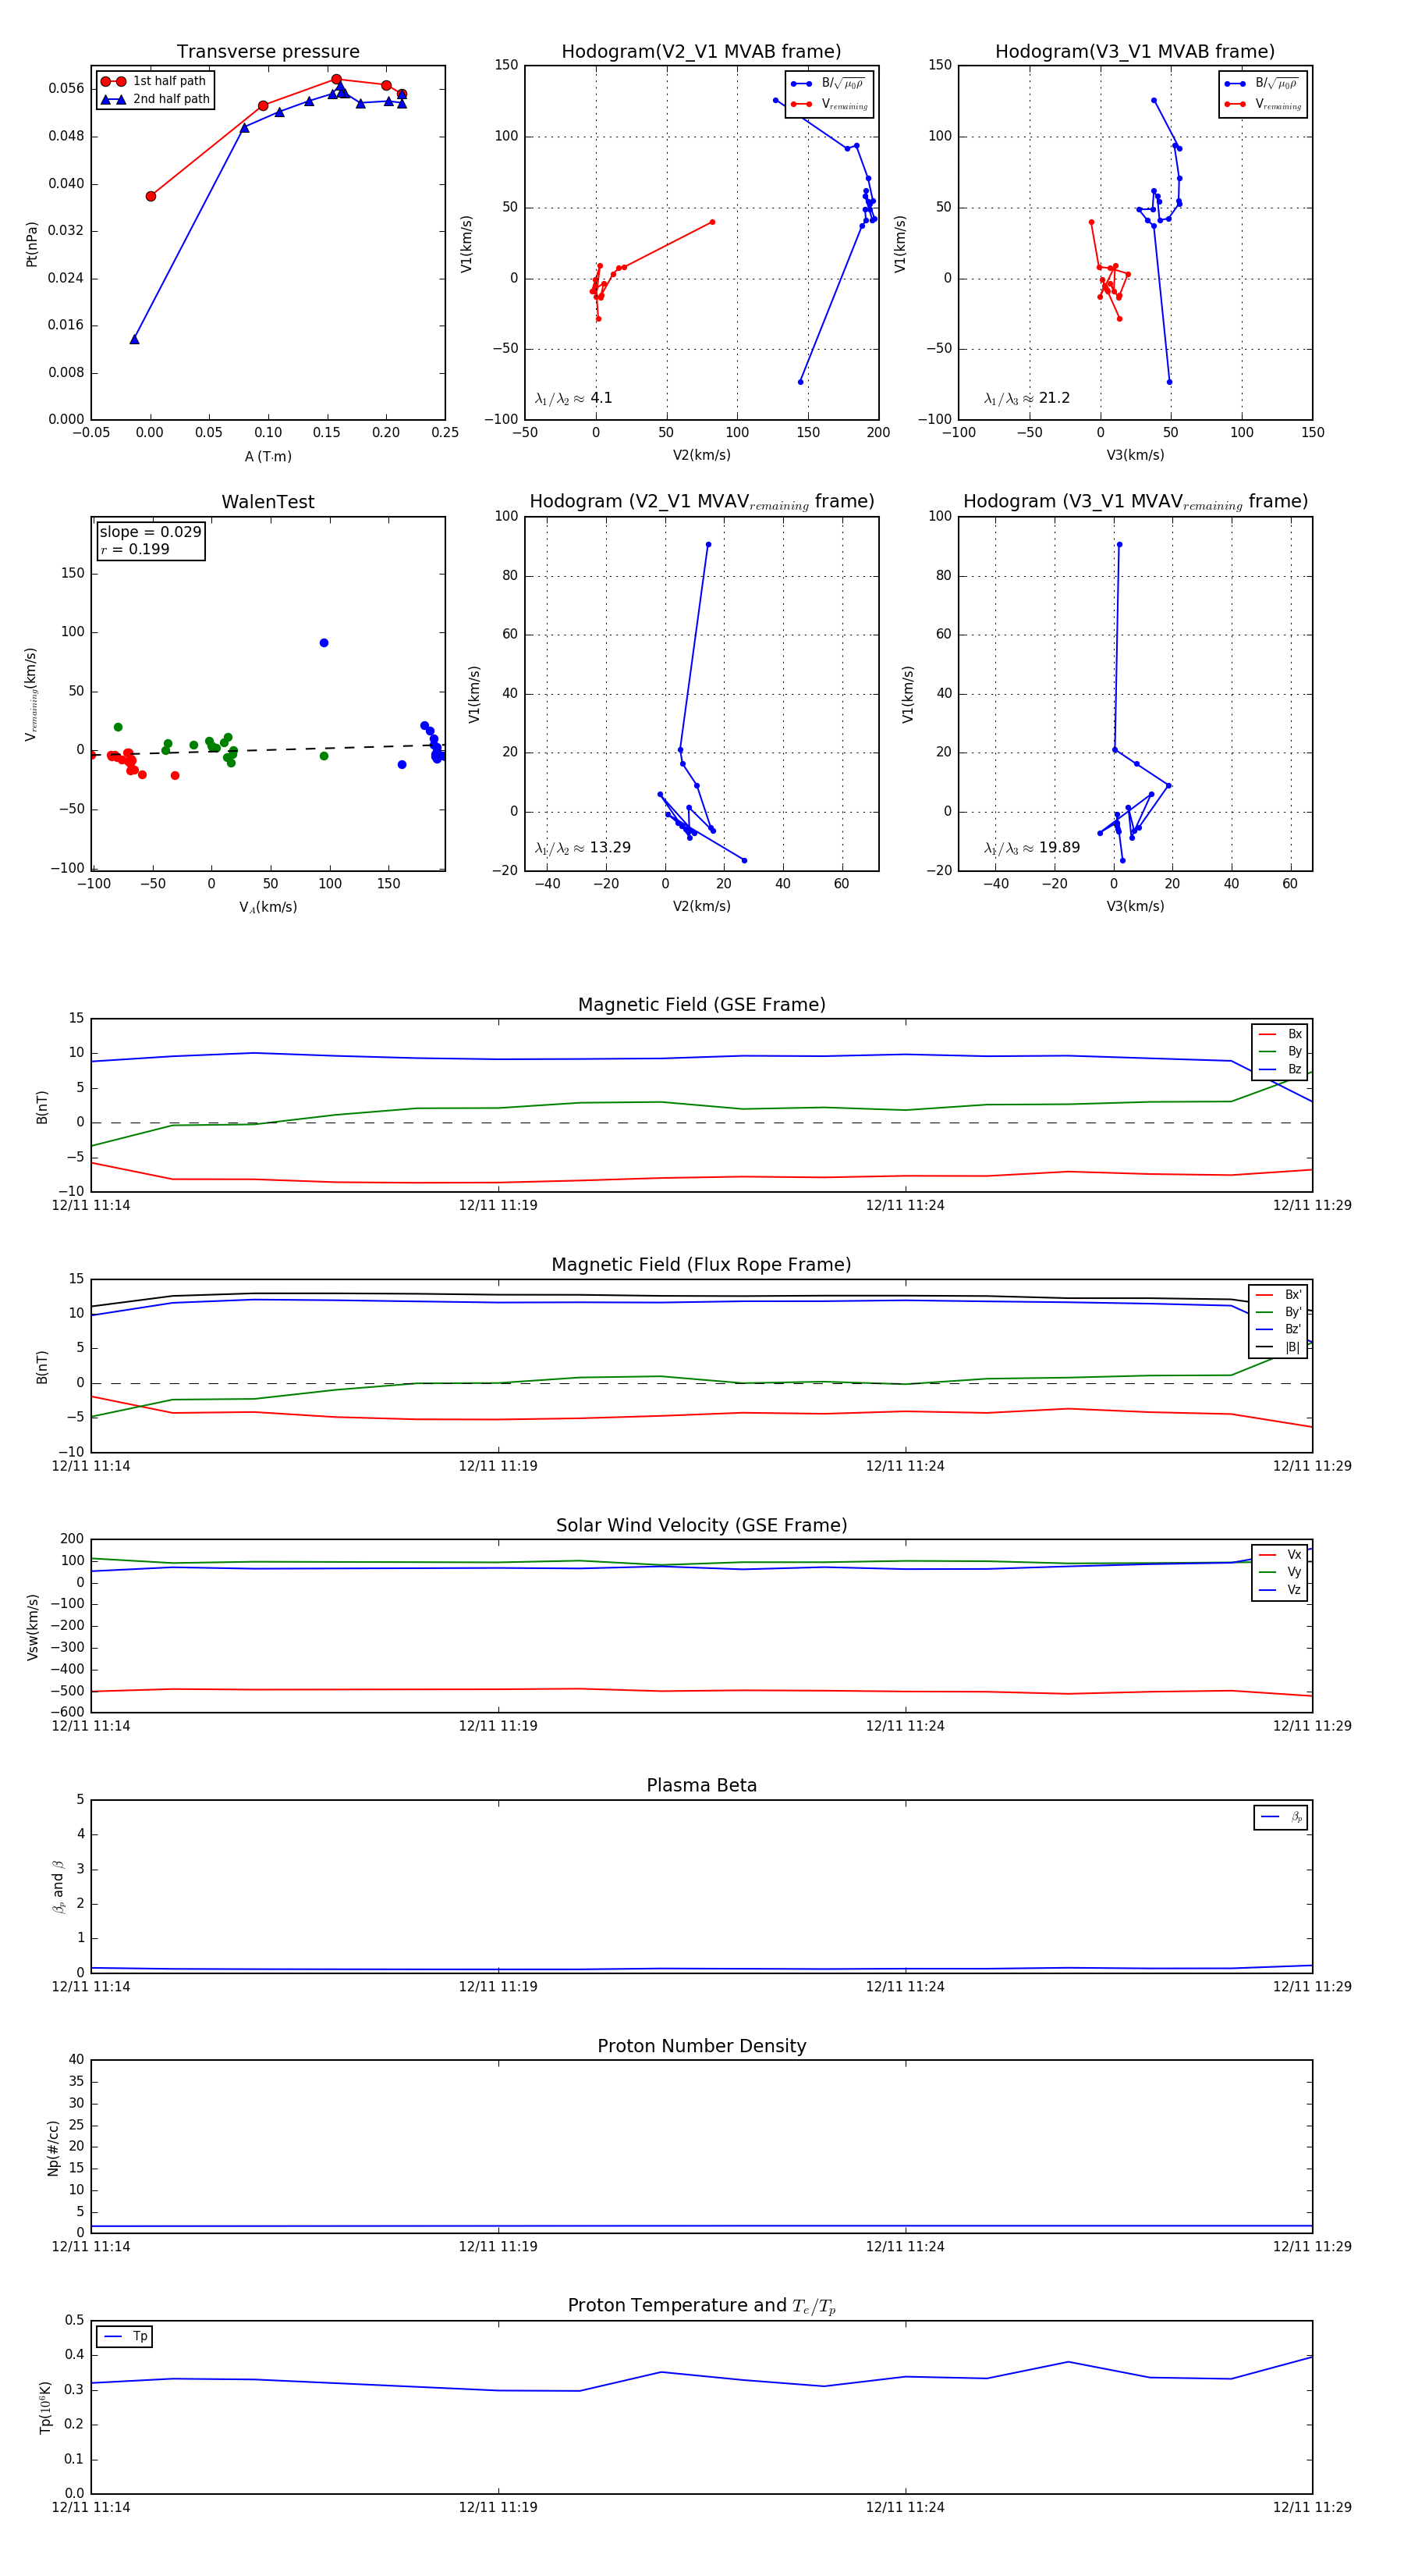1404x2576 pixels.
Task: Select the βp legend entry in Plasma Beta
Action: click(1282, 1817)
